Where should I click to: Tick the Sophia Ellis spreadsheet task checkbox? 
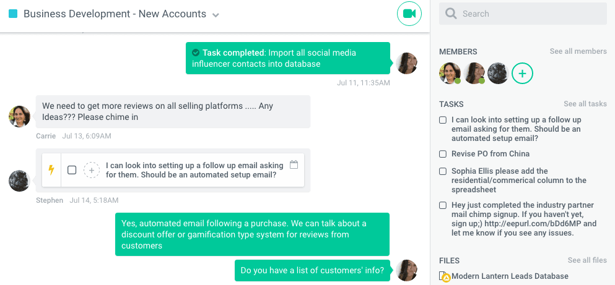tap(443, 171)
